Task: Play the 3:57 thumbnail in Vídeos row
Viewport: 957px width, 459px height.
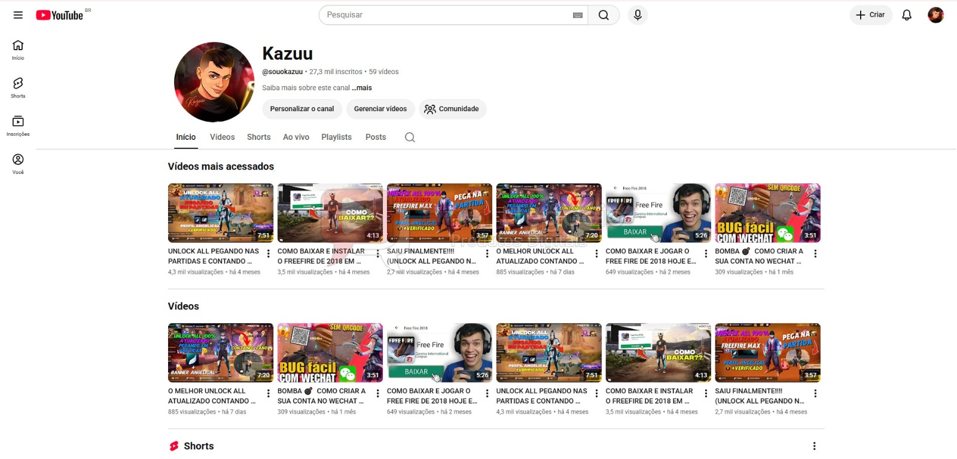Action: pyautogui.click(x=768, y=353)
